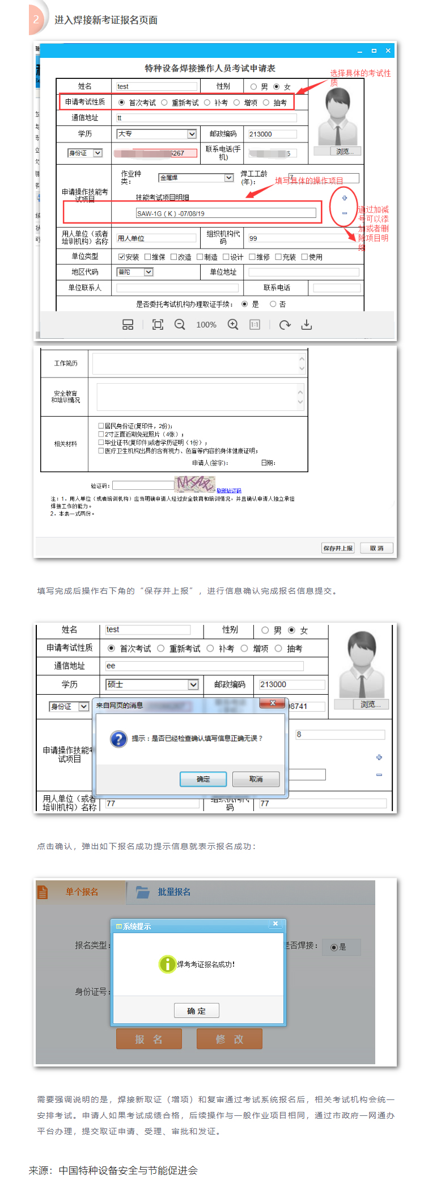Viewport: 441px width, 1184px height.
Task: Select 否 for 委托考试机构 option
Action: (x=273, y=304)
